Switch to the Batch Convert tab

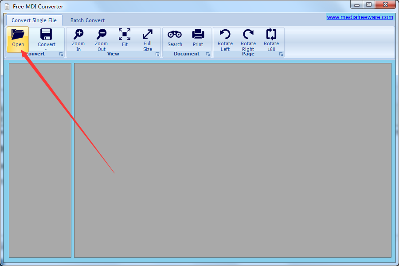tap(87, 20)
